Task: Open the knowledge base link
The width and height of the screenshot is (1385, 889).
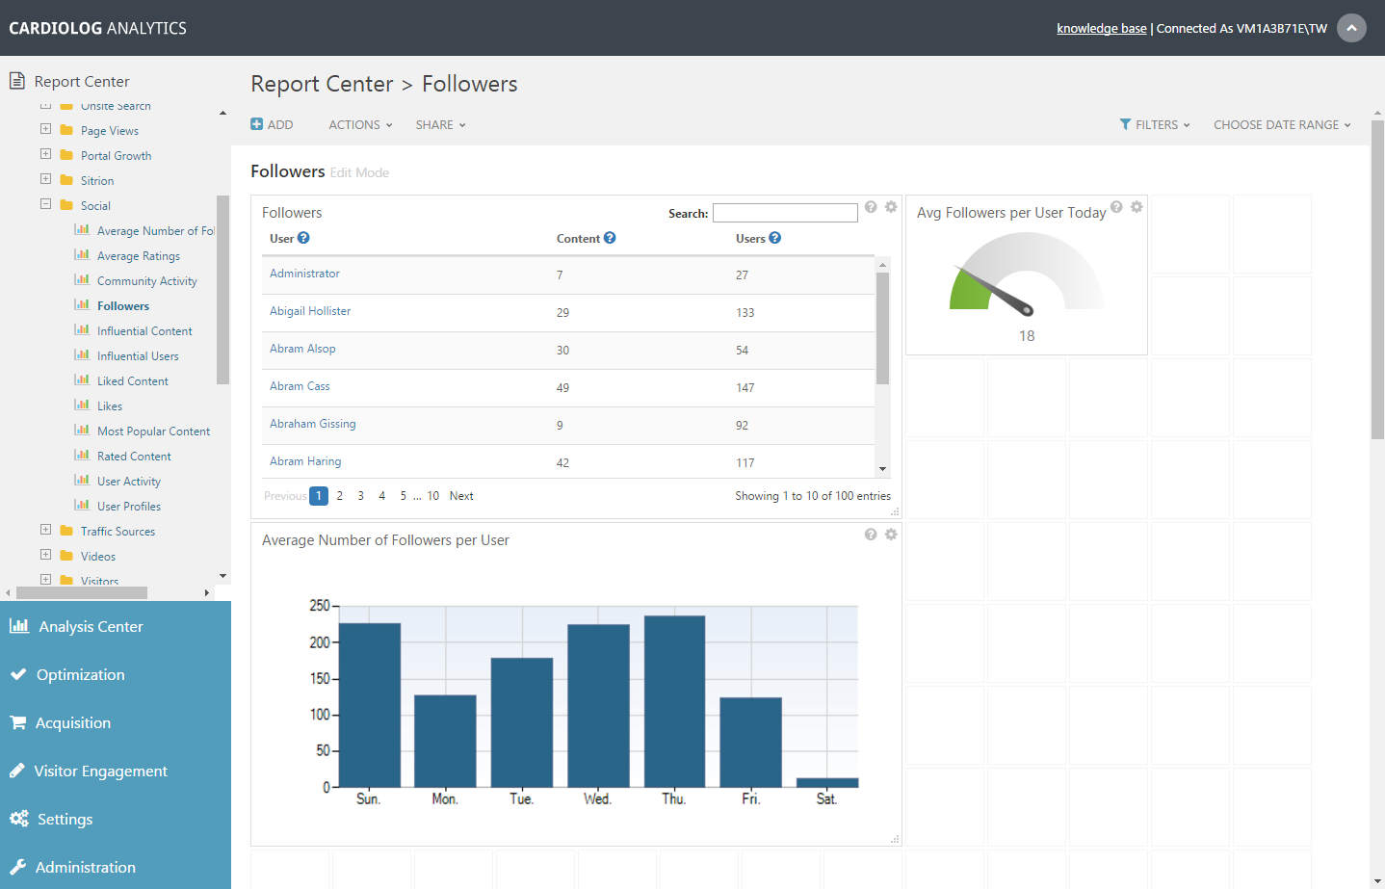Action: pyautogui.click(x=1102, y=28)
